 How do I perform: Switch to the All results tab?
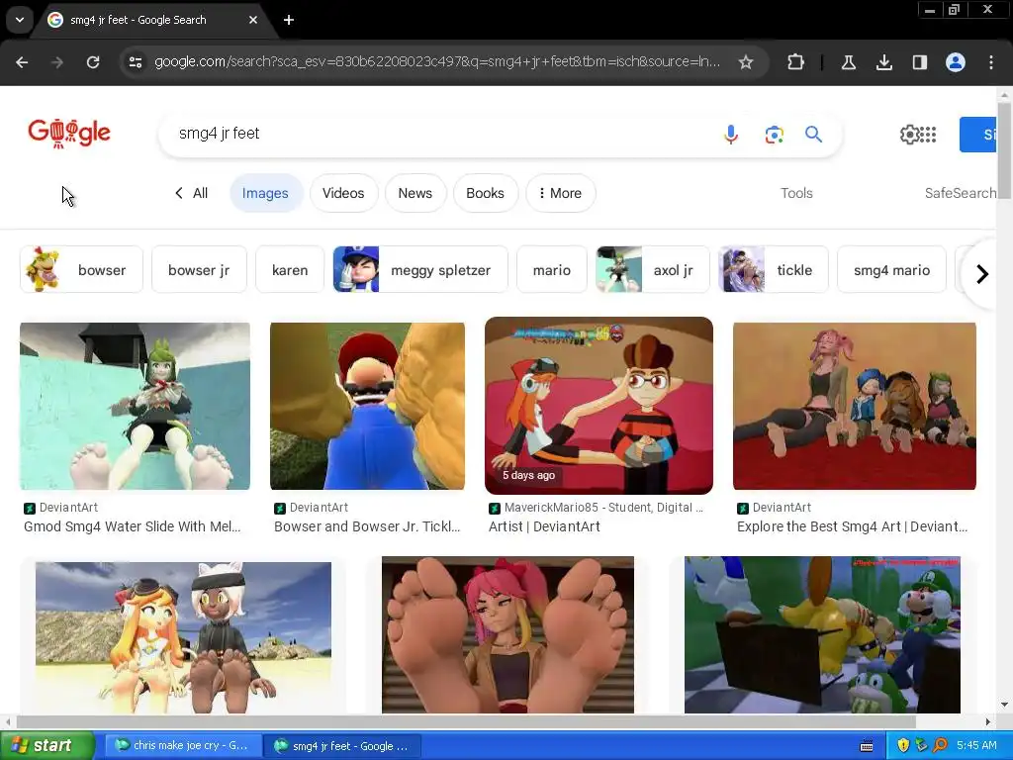click(x=192, y=193)
